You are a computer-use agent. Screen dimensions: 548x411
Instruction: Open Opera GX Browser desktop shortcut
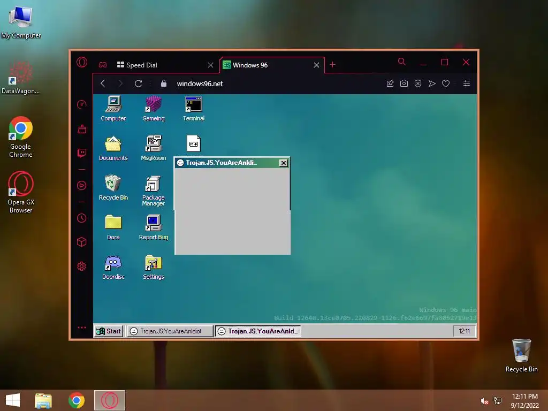tap(21, 192)
